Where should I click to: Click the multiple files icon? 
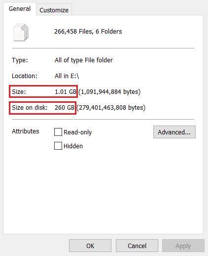21,32
